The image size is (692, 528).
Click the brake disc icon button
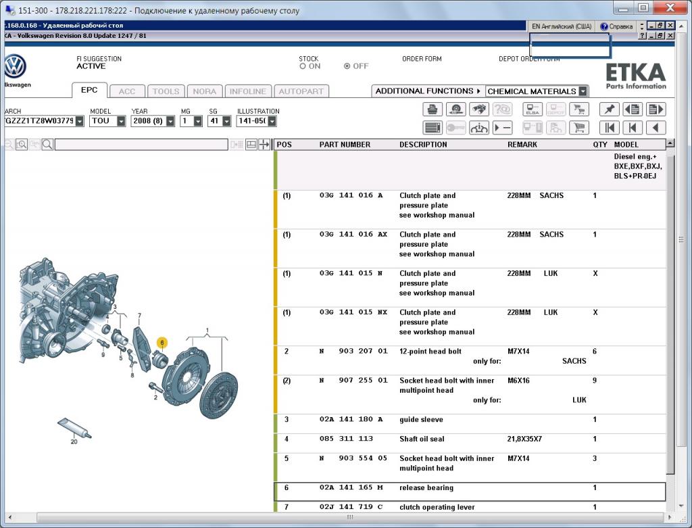(456, 109)
